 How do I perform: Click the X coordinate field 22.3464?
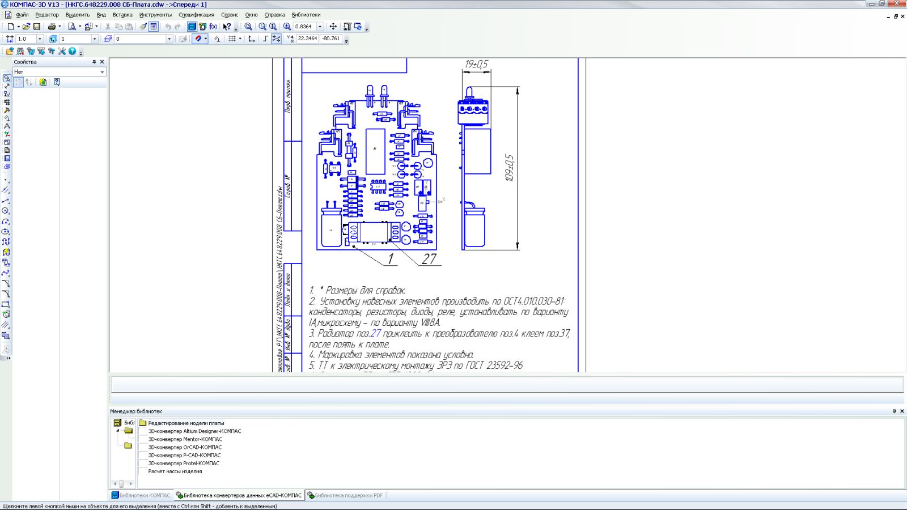[307, 39]
